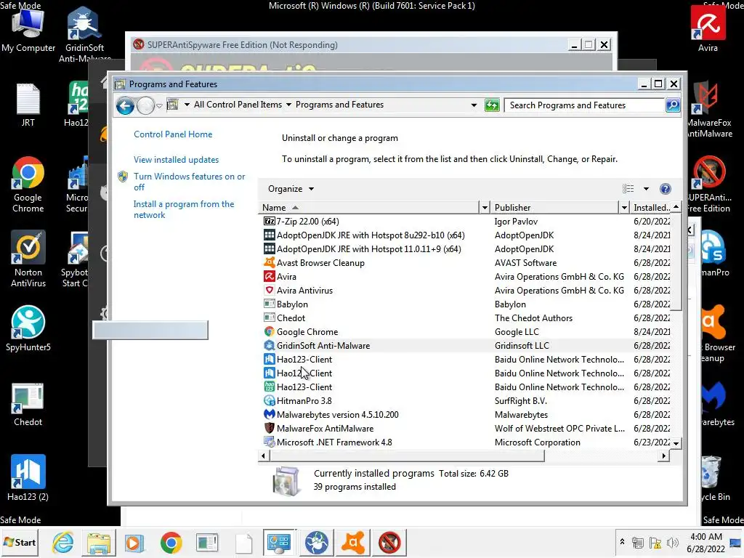Open My Computer desktop icon
Image resolution: width=744 pixels, height=558 pixels.
click(28, 29)
